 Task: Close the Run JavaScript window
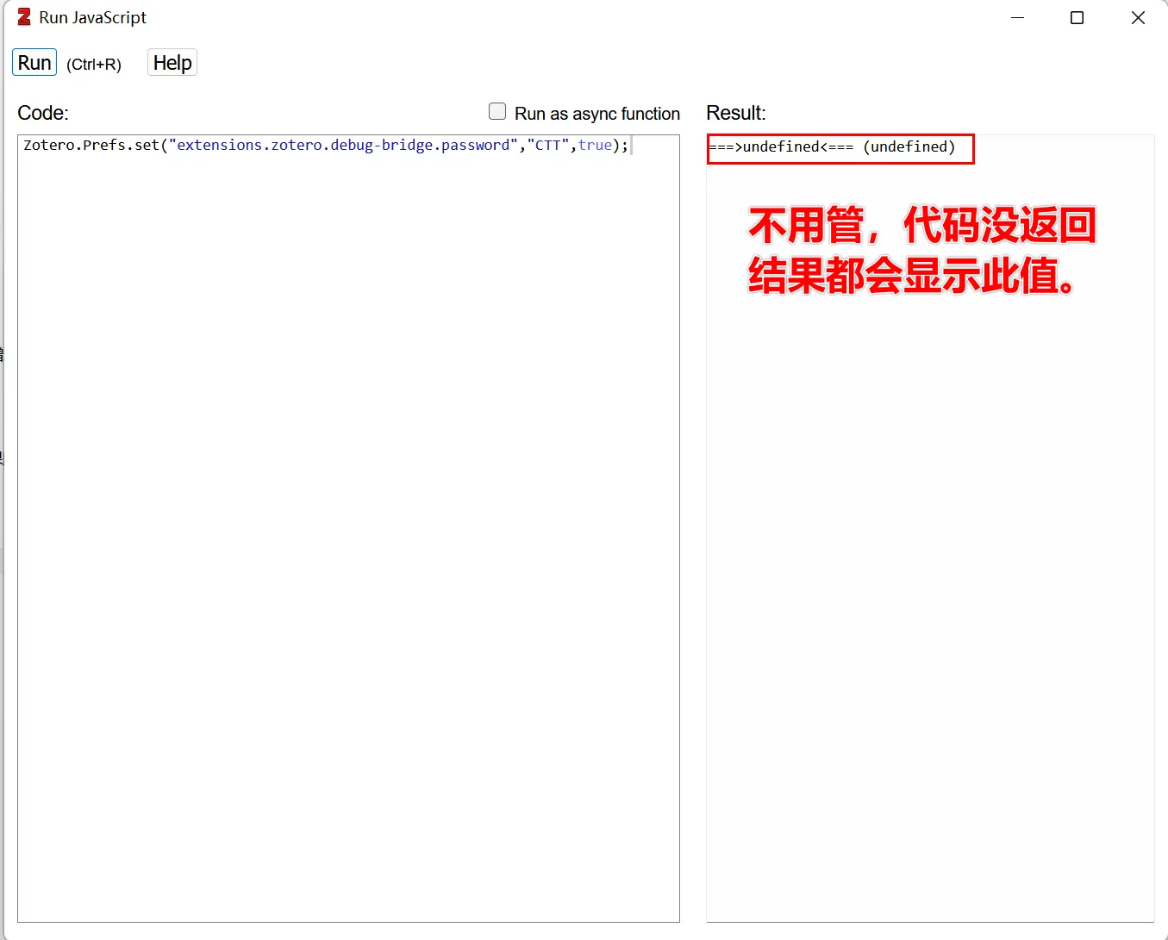1138,17
